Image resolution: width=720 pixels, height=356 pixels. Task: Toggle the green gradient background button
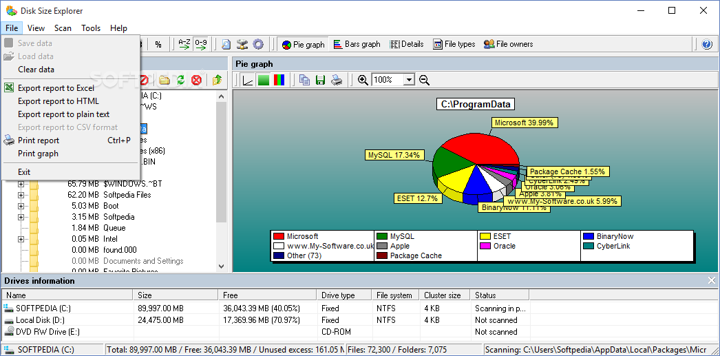(x=264, y=80)
